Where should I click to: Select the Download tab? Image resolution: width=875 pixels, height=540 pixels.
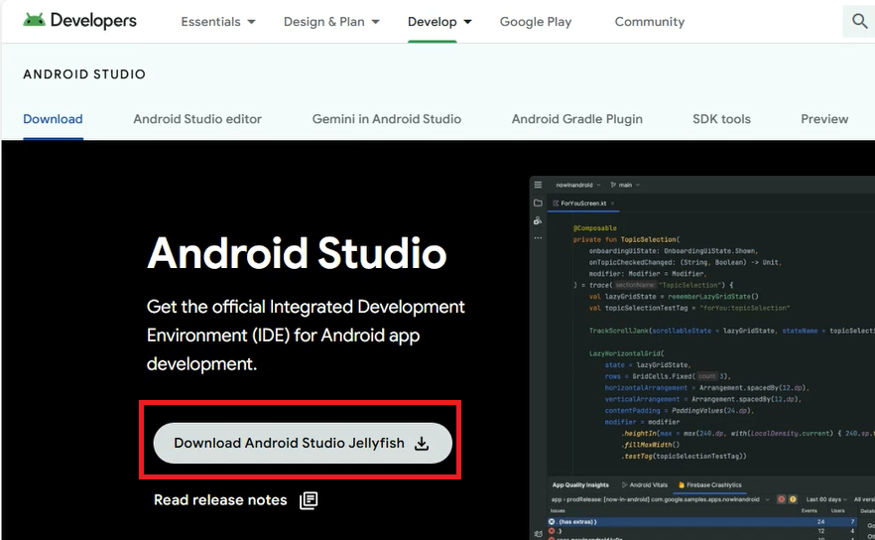(53, 119)
